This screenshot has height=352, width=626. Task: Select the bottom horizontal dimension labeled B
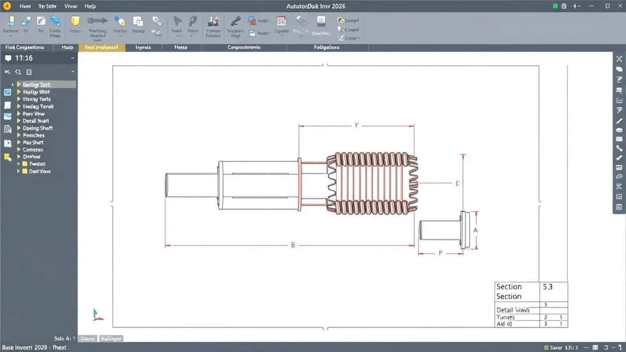(289, 245)
